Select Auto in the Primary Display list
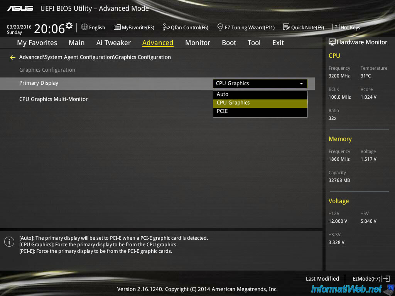 (260, 94)
